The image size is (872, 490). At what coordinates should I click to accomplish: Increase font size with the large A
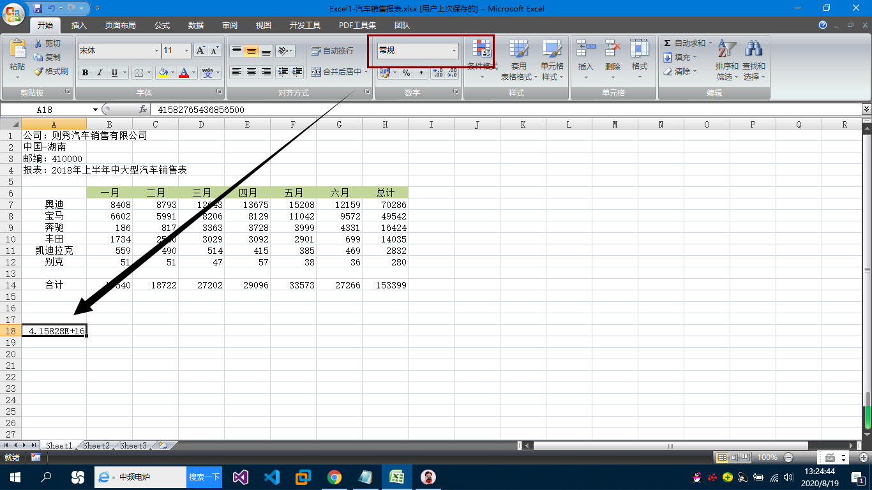[200, 50]
